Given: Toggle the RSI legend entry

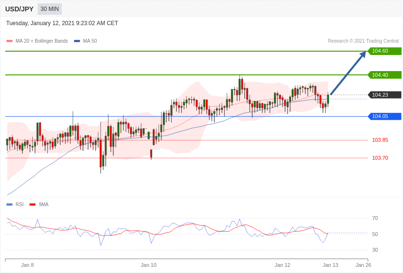Looking at the screenshot, I should click(x=15, y=204).
